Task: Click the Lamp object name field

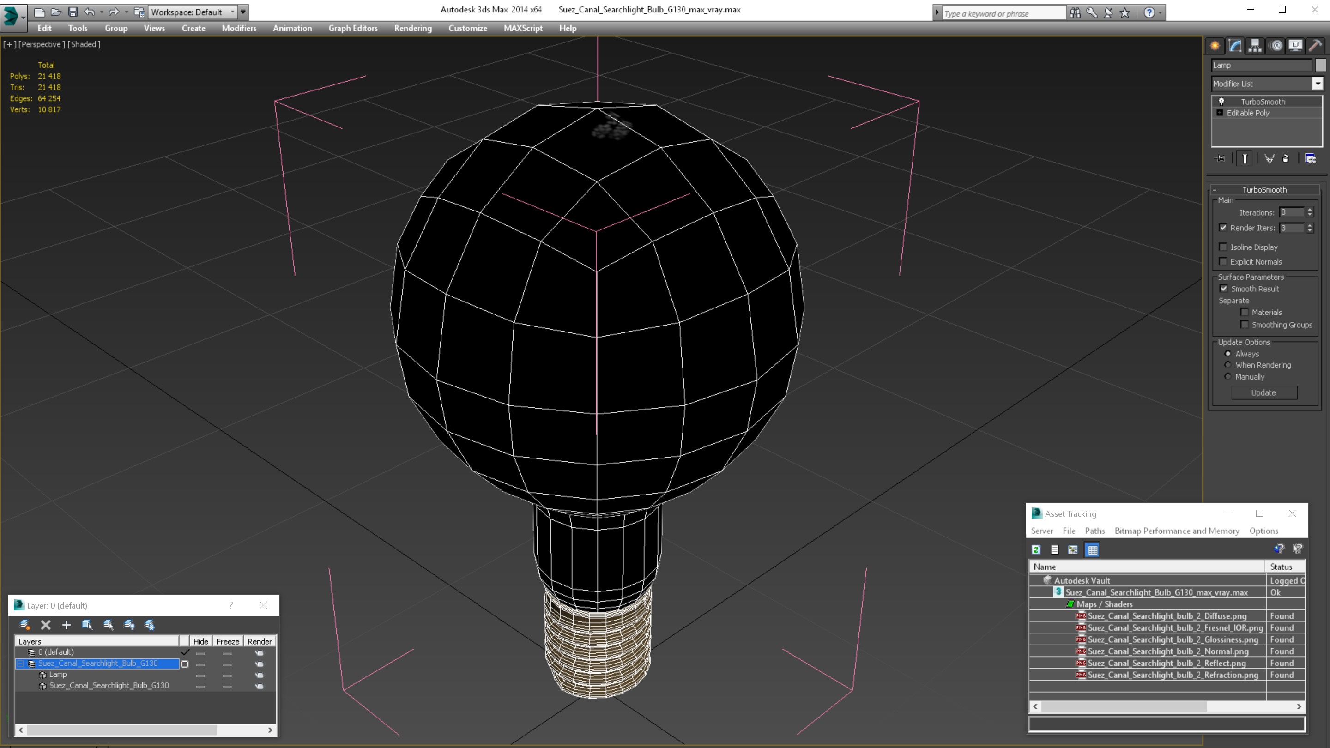Action: (1261, 65)
